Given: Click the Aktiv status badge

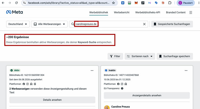Looking at the screenshot, I should pyautogui.click(x=15, y=70).
